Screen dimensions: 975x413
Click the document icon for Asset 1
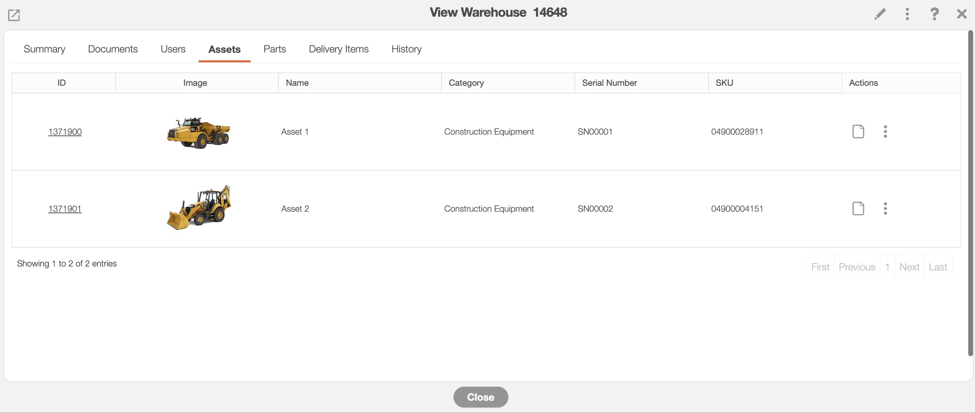click(x=858, y=131)
